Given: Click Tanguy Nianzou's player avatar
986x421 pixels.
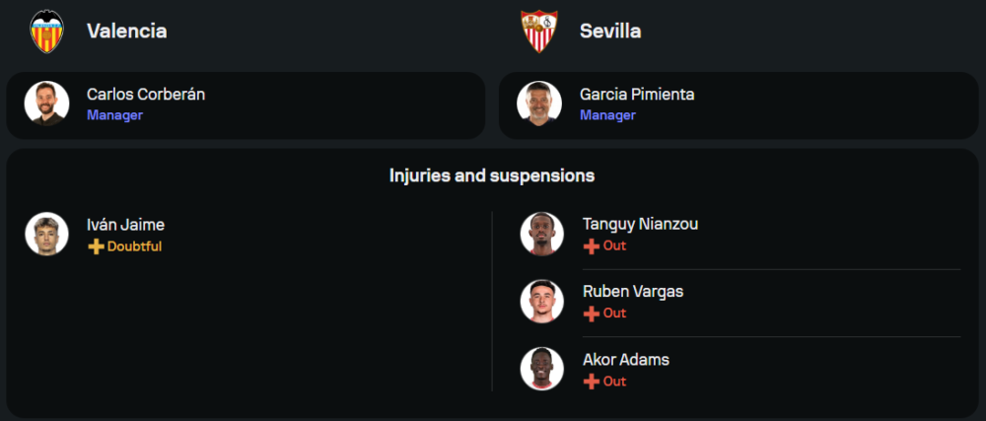Looking at the screenshot, I should coord(541,234).
